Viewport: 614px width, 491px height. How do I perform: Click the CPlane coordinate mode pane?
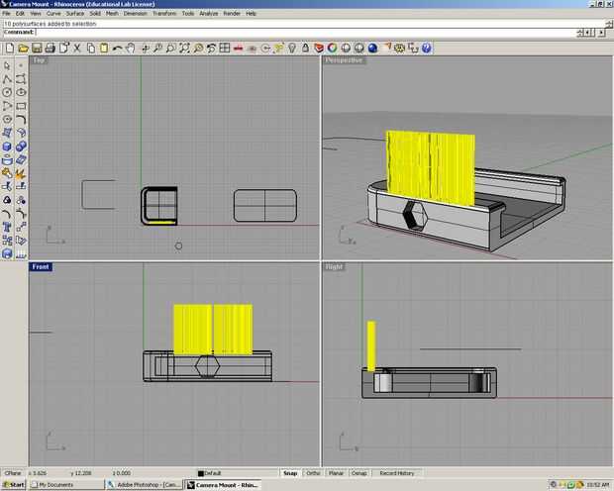pos(13,473)
